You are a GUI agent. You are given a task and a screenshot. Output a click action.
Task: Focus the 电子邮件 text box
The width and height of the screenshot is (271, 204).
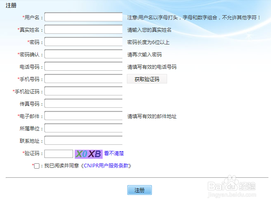click(83, 116)
